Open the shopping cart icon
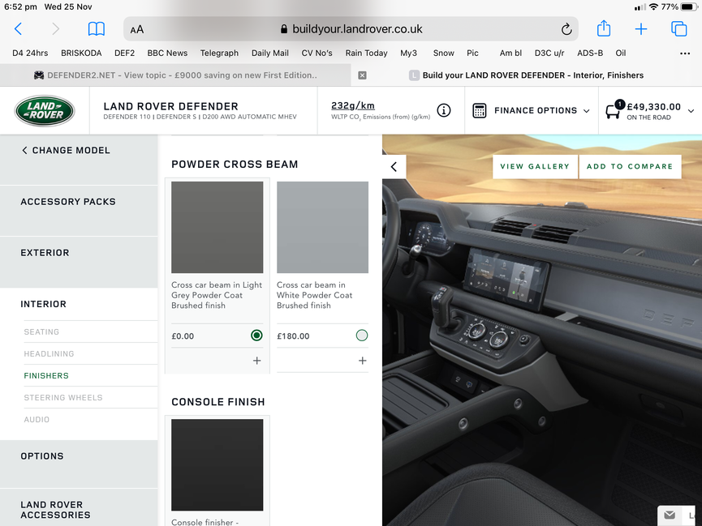This screenshot has width=702, height=526. pyautogui.click(x=614, y=109)
